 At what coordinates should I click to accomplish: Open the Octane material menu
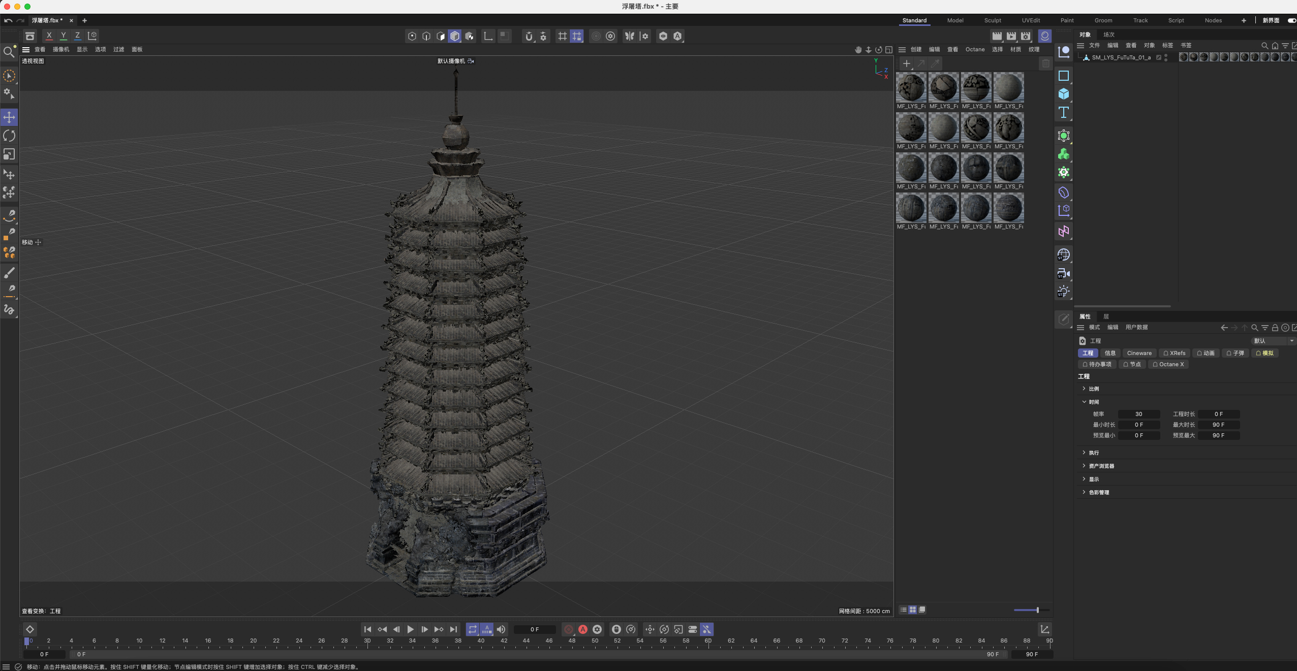click(x=975, y=49)
